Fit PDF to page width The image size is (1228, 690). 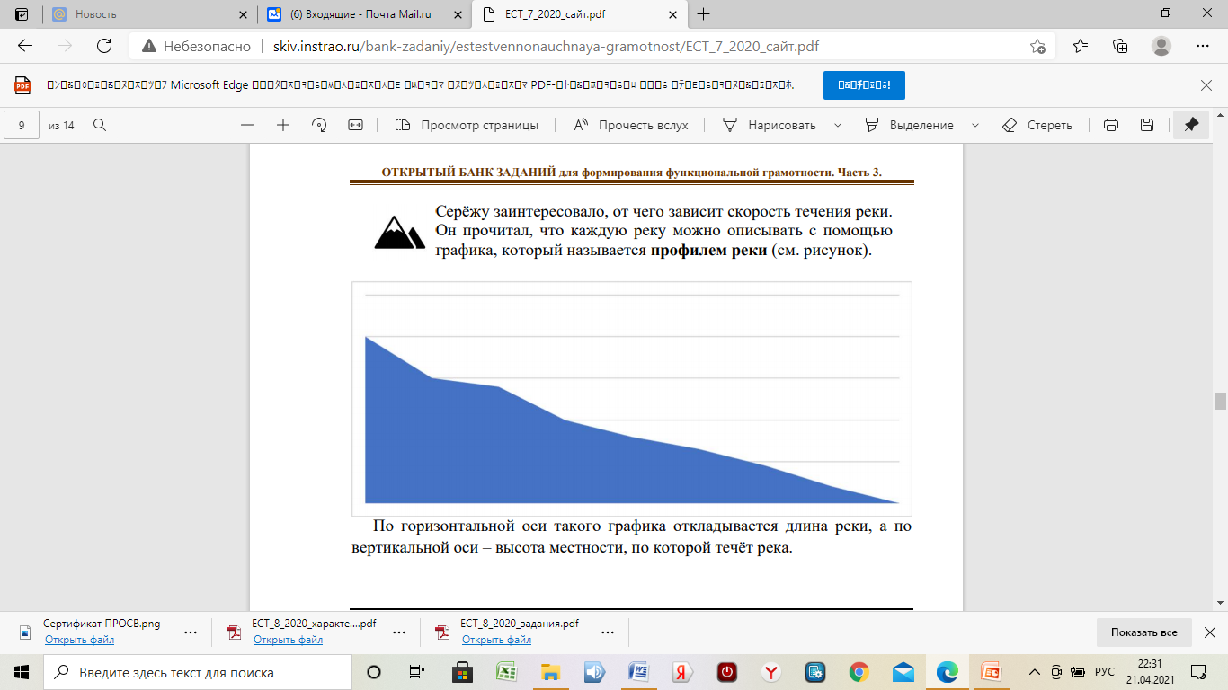coord(355,125)
